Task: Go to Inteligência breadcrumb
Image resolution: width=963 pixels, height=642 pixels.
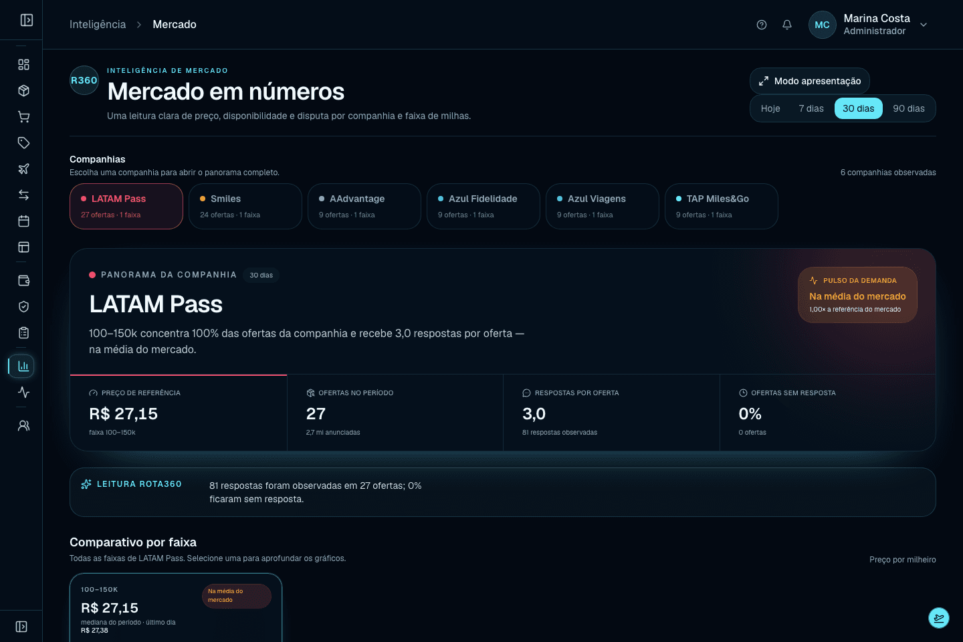Action: [x=98, y=25]
